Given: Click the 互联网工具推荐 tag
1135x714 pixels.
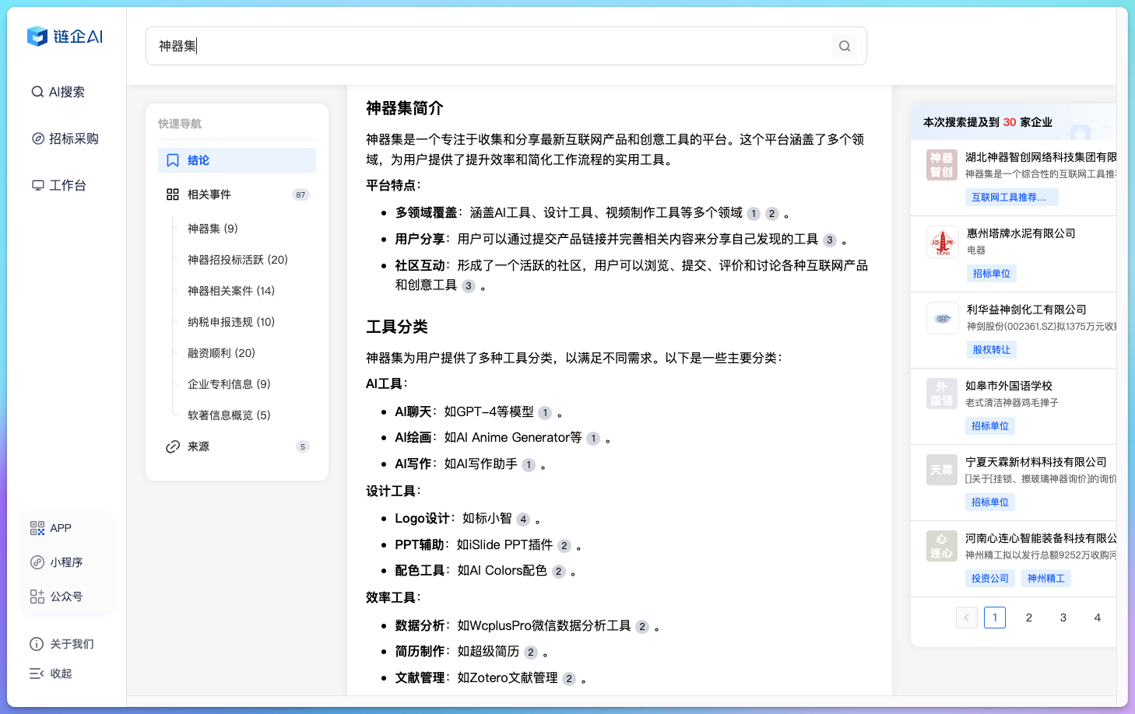Looking at the screenshot, I should click(1011, 197).
